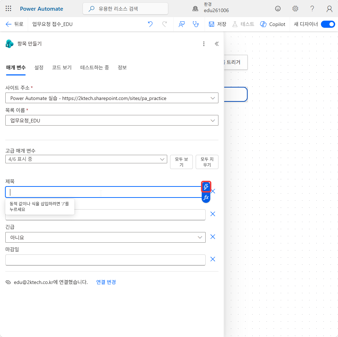Image resolution: width=338 pixels, height=337 pixels.
Task: Save the flow with 저장
Action: point(217,24)
